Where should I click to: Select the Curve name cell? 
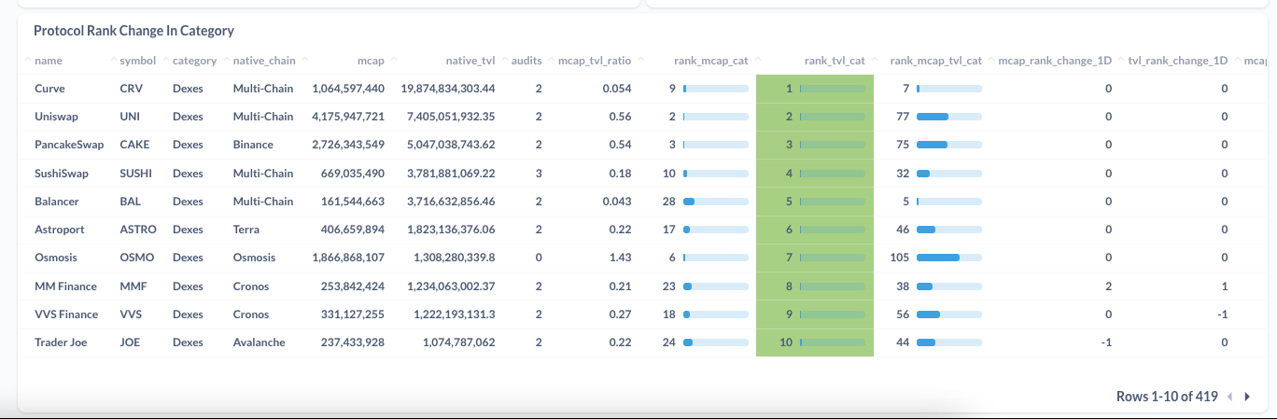coord(49,89)
